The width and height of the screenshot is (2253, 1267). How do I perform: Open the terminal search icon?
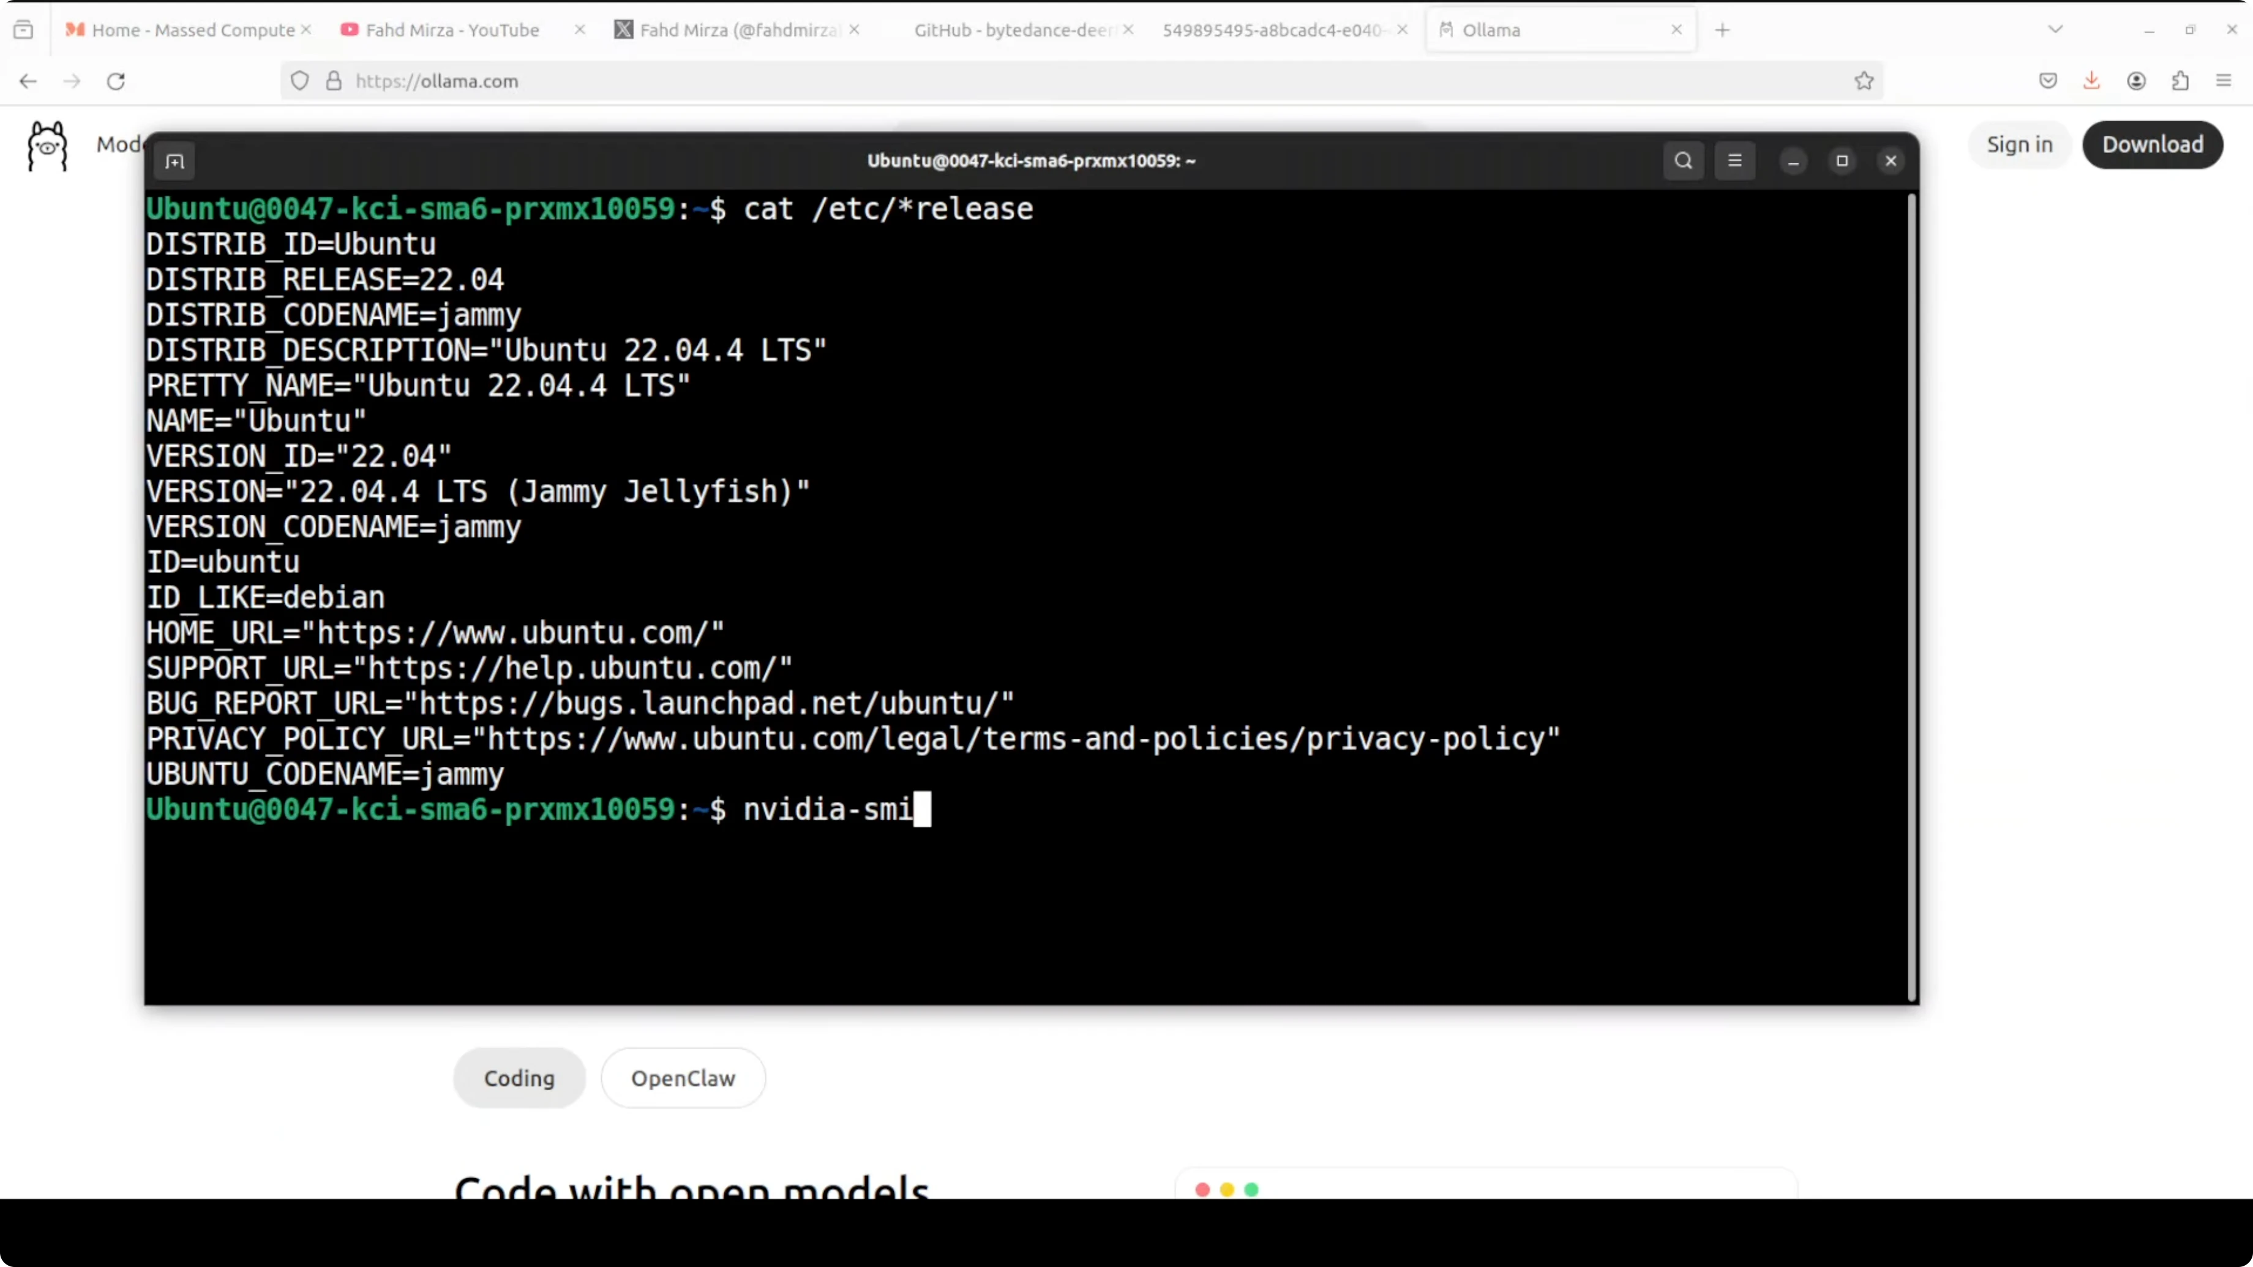tap(1683, 161)
